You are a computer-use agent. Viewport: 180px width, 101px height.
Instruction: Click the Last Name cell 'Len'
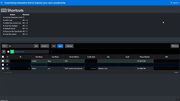pos(55,68)
